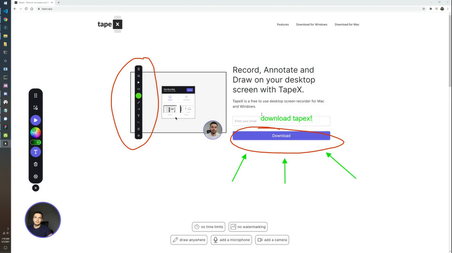The width and height of the screenshot is (452, 253).
Task: Focus the Enter your email field
Action: coord(281,121)
